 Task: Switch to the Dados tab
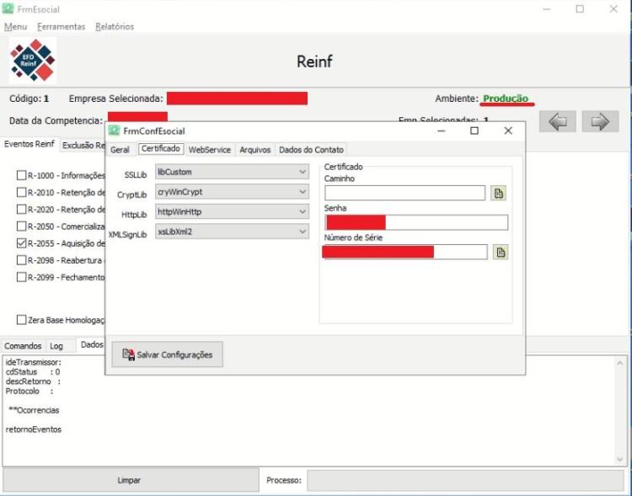[92, 344]
